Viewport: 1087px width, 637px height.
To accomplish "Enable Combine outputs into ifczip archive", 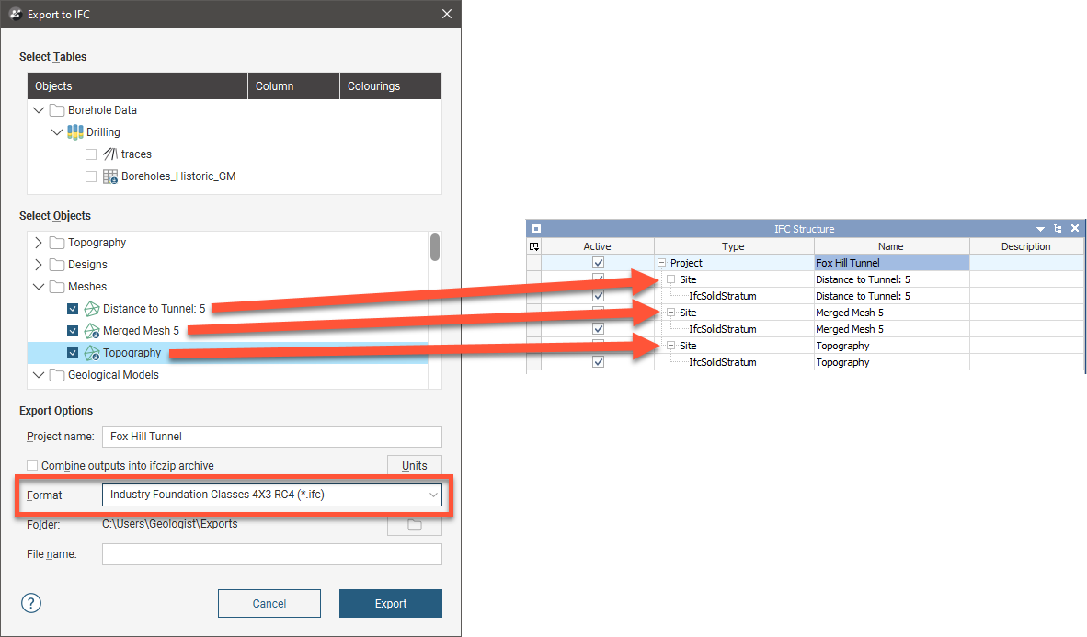I will click(32, 465).
